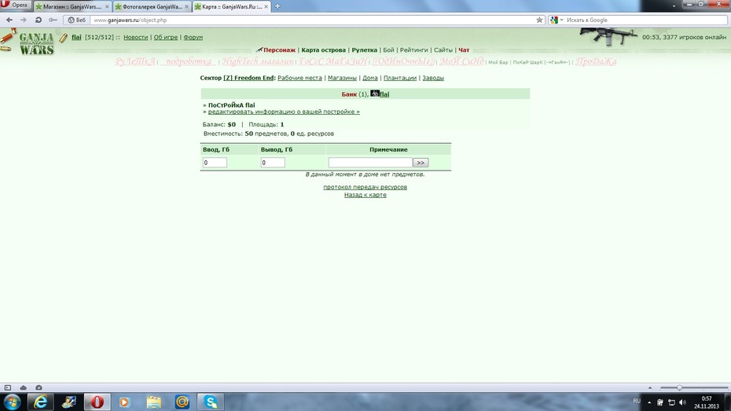Open the Об игре link

166,37
